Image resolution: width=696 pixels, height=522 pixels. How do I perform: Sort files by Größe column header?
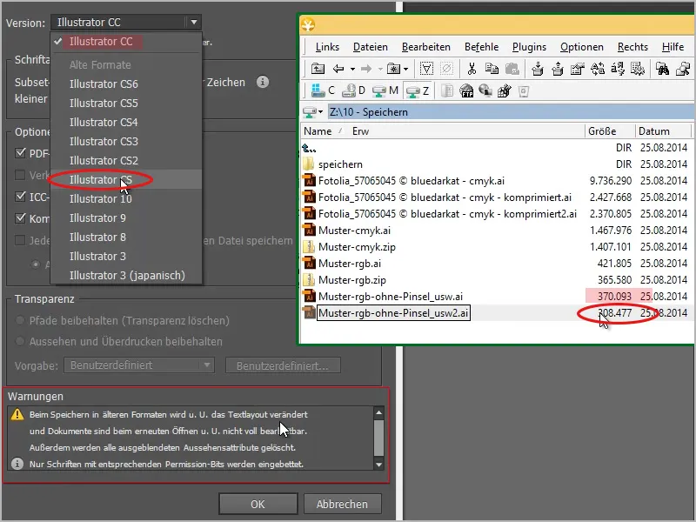tap(609, 131)
